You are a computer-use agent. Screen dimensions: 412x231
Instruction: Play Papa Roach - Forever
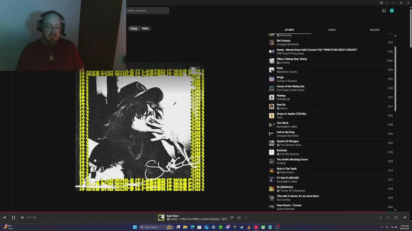(332, 207)
